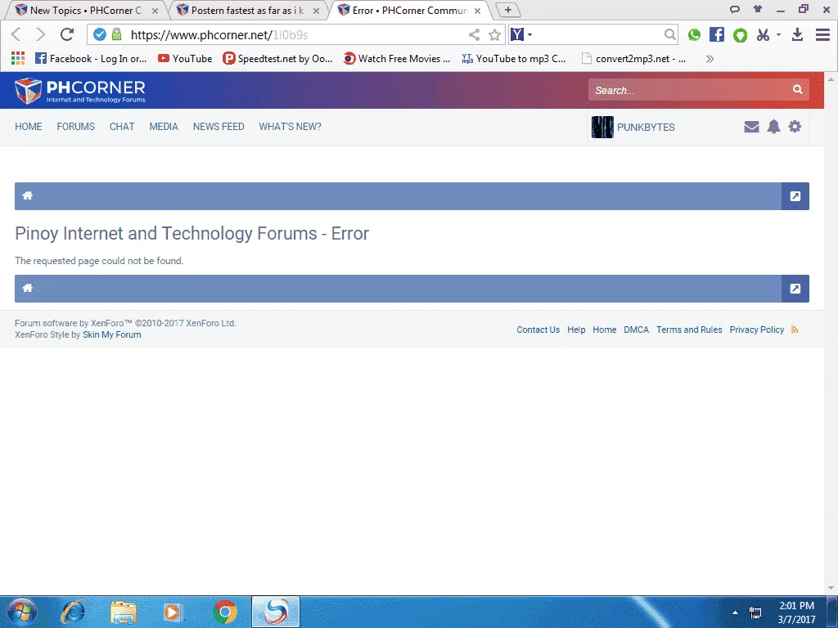Open MEDIA in the navigation bar
This screenshot has width=838, height=628.
point(164,127)
